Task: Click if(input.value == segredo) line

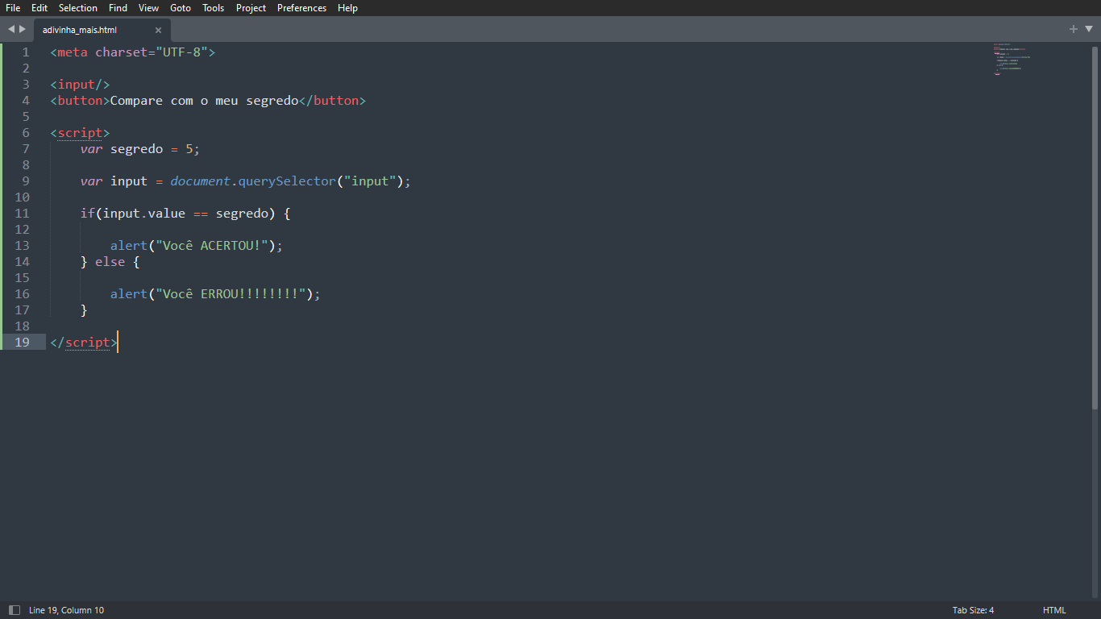Action: click(185, 214)
